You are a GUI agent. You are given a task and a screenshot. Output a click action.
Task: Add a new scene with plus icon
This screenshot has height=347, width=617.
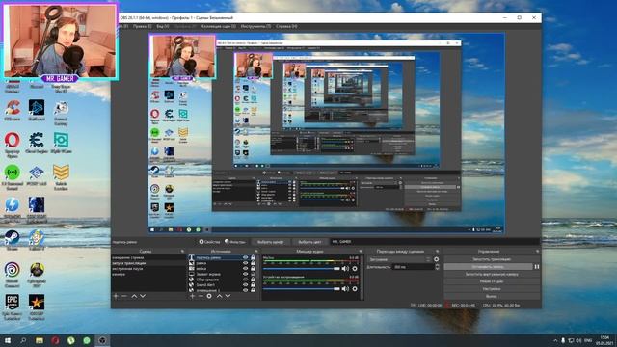(116, 296)
